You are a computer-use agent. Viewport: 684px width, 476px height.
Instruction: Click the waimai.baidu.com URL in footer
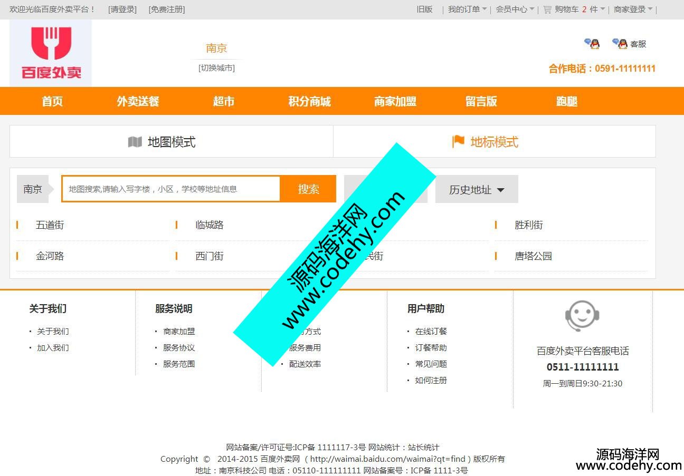point(388,459)
